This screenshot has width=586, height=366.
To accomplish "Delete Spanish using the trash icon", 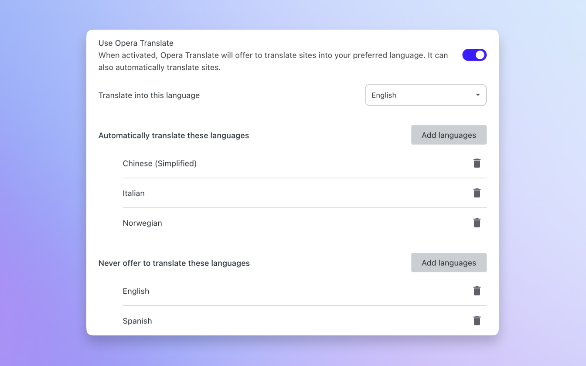I will pyautogui.click(x=477, y=320).
